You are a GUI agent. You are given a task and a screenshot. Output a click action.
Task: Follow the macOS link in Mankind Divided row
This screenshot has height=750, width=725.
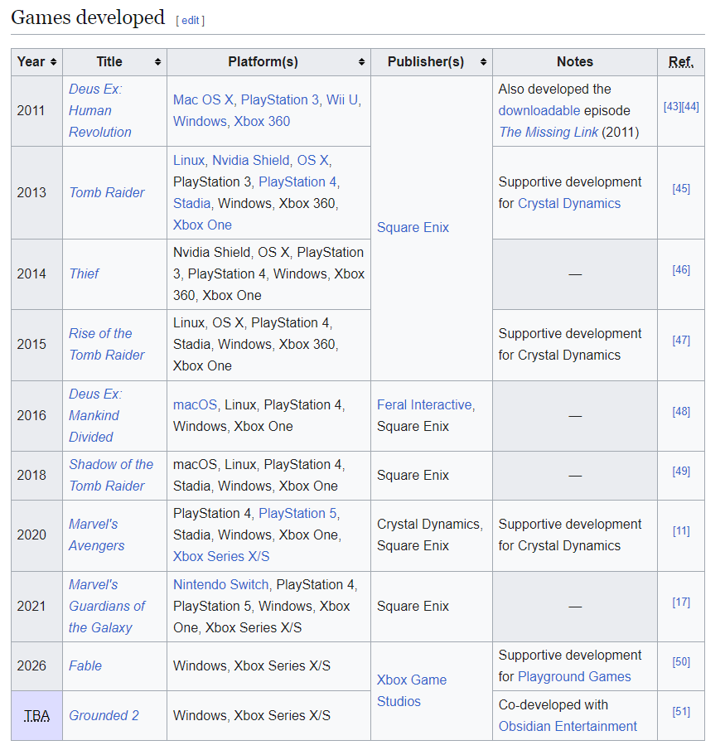[195, 404]
